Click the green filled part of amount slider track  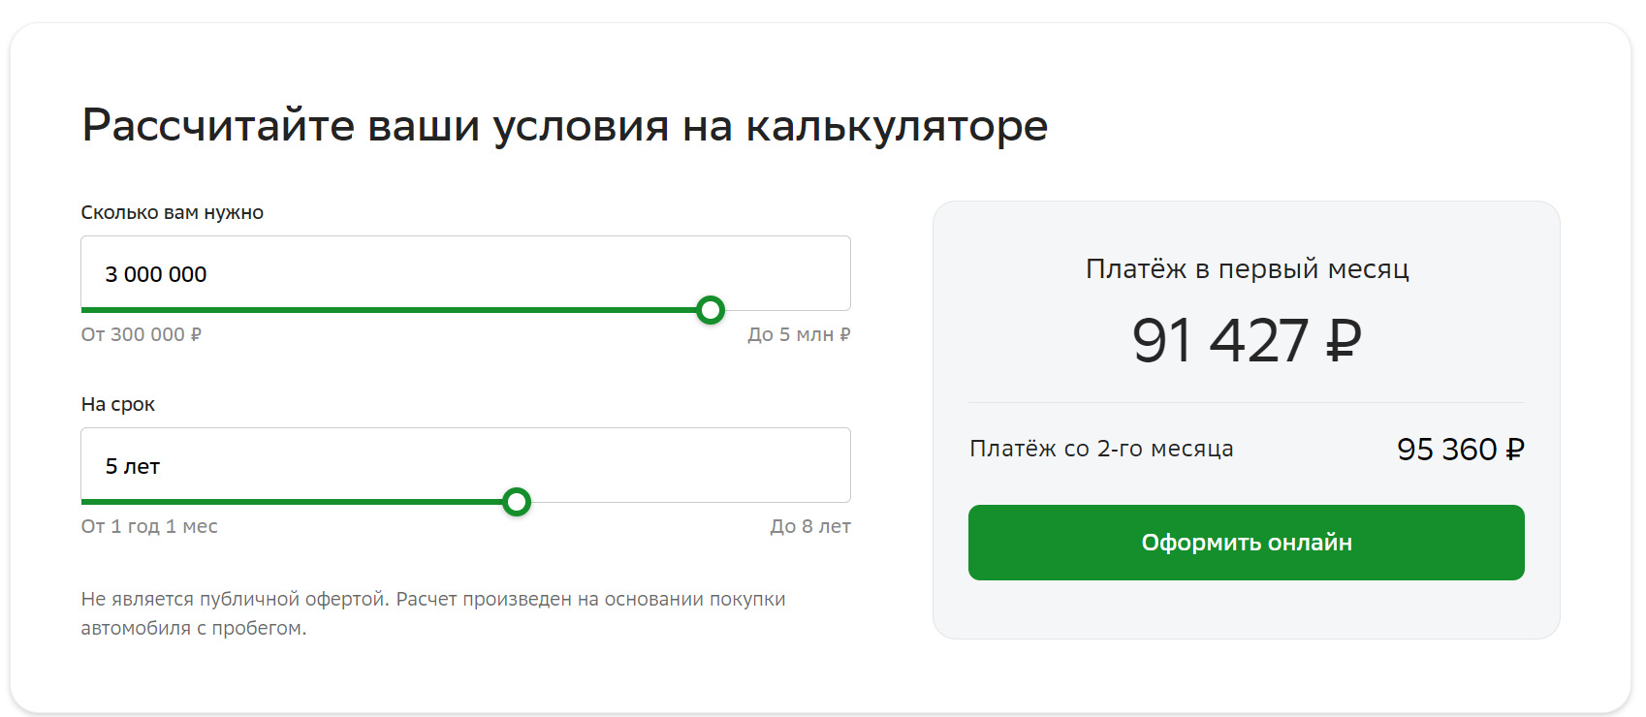pos(388,310)
